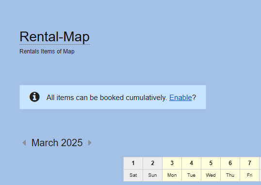261x185 pixels.
Task: Select day 7 in calendar header
Action: [x=249, y=163]
